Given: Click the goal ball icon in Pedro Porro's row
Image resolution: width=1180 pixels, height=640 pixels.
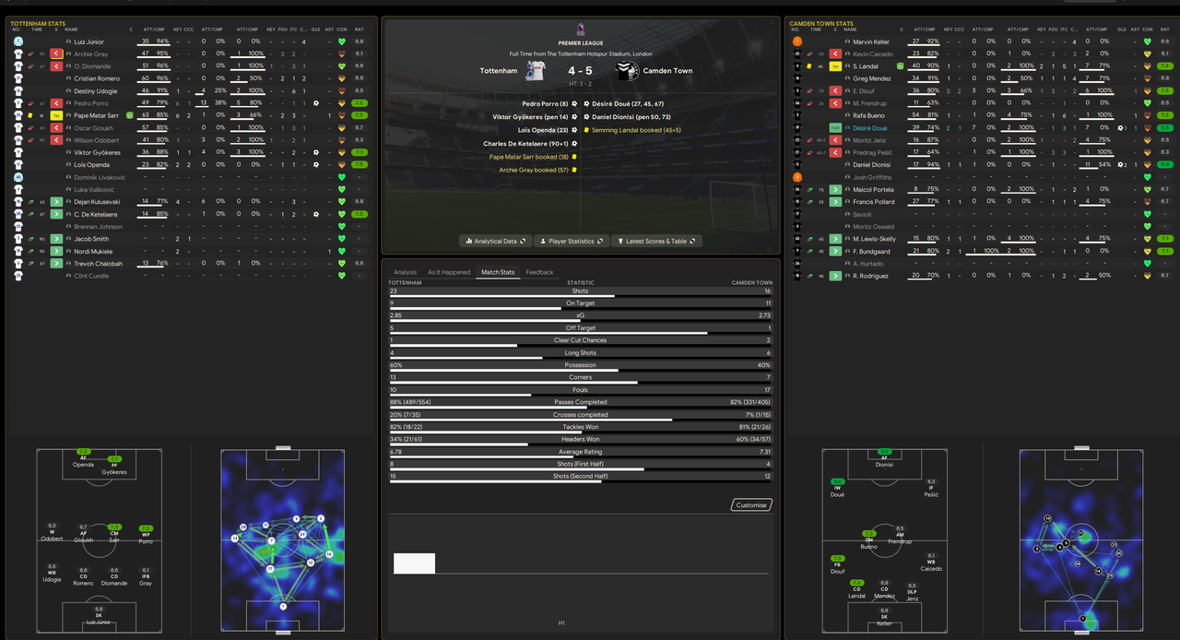Looking at the screenshot, I should click(x=316, y=103).
